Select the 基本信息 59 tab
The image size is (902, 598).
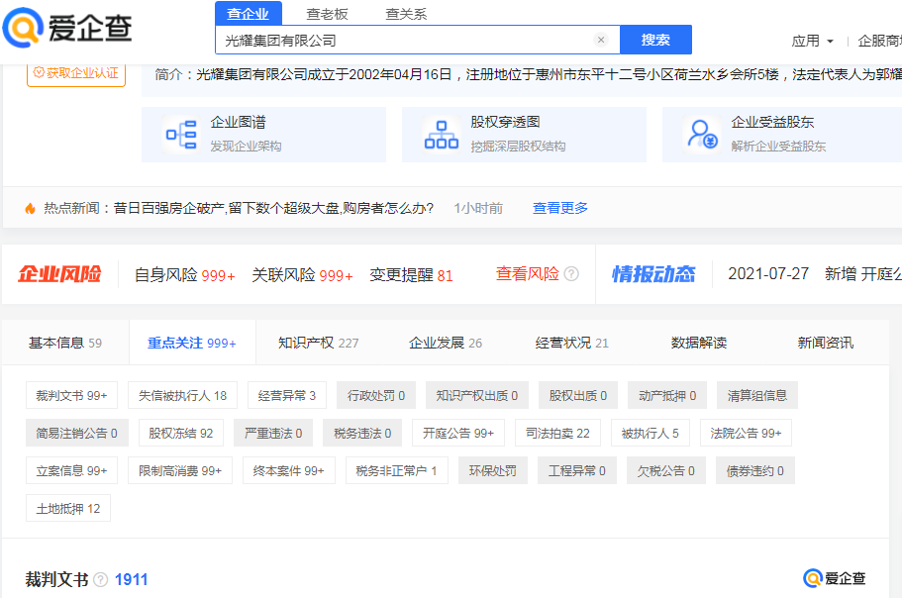pos(65,343)
